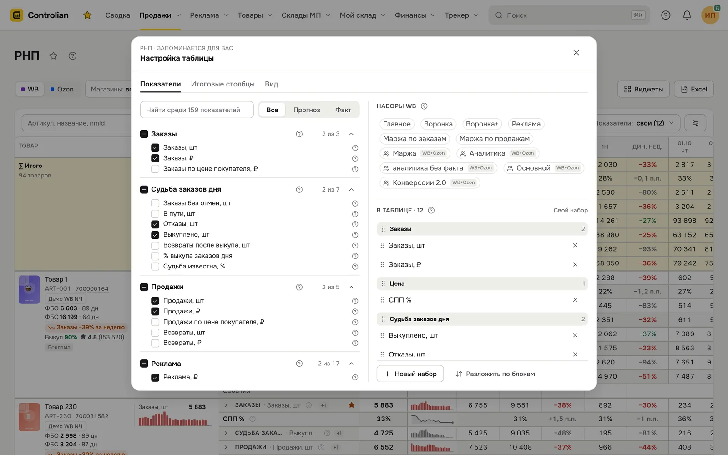Switch to Итоговые столбцы tab
The height and width of the screenshot is (455, 728).
coord(223,84)
